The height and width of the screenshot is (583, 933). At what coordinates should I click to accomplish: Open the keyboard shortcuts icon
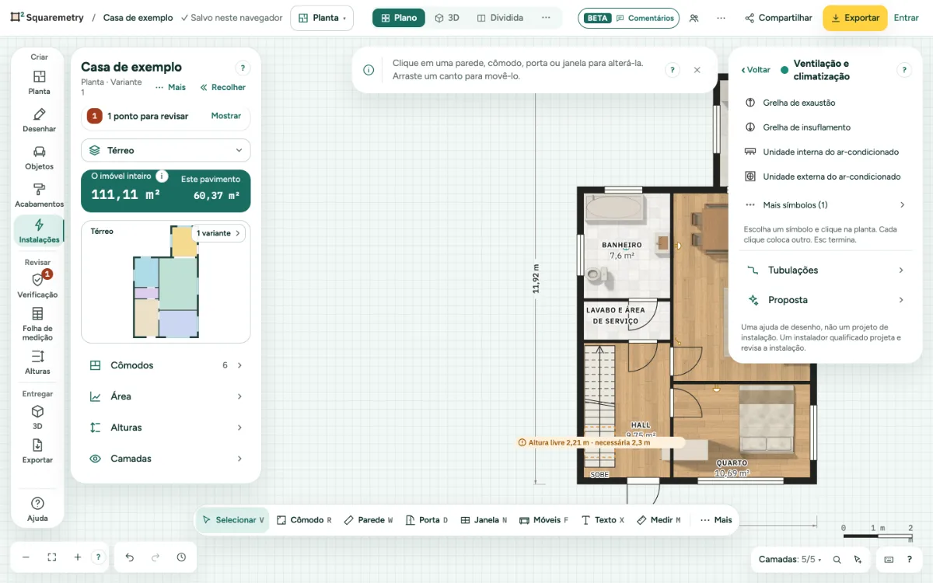889,559
